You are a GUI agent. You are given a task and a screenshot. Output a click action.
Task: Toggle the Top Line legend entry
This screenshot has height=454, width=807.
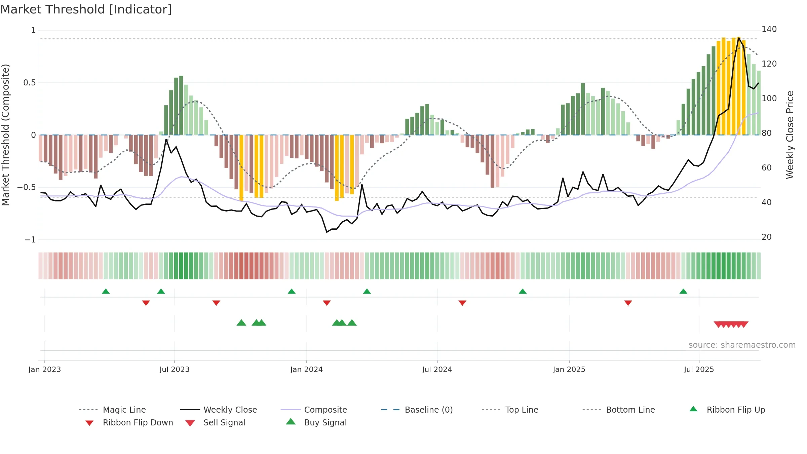510,410
